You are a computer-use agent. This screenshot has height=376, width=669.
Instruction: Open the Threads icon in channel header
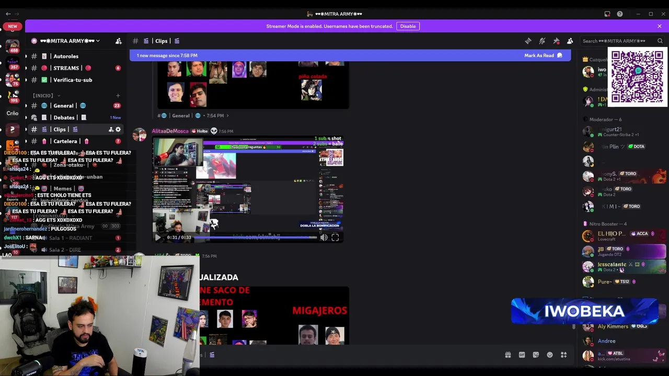click(528, 41)
